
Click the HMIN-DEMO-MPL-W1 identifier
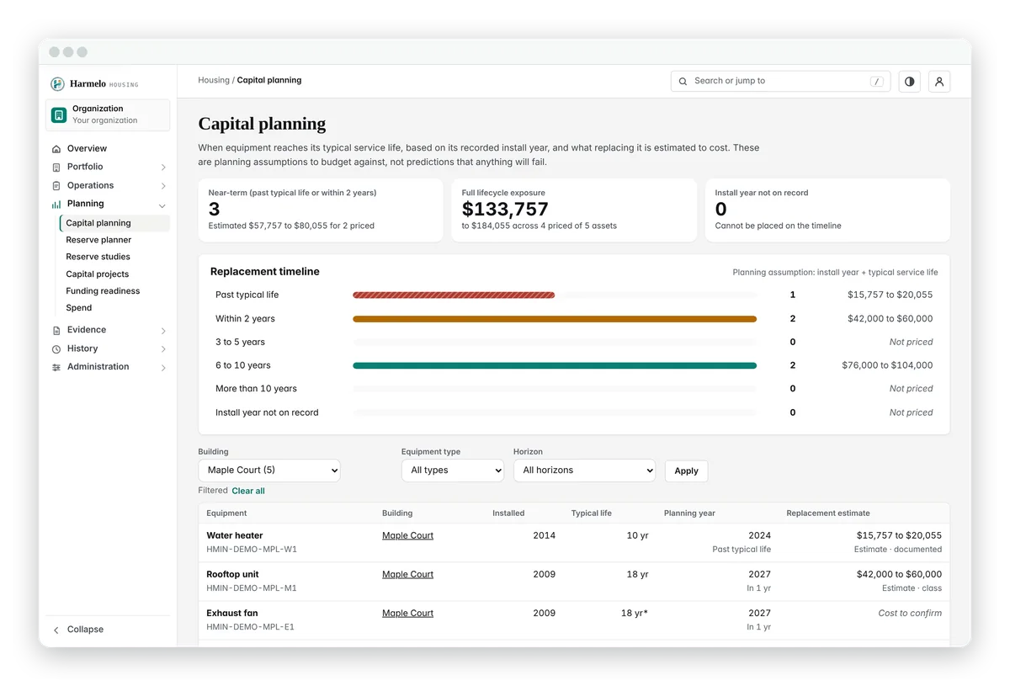[252, 550]
